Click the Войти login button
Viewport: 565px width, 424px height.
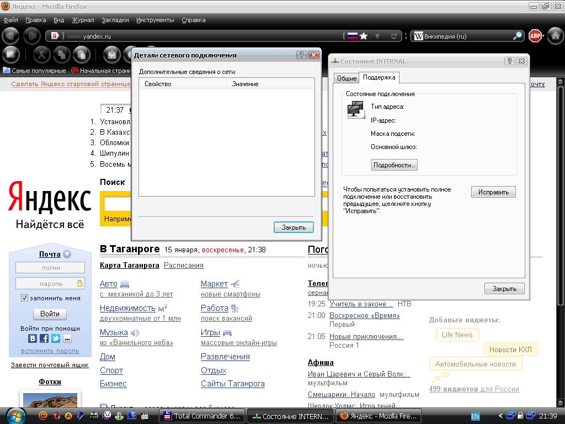50,314
